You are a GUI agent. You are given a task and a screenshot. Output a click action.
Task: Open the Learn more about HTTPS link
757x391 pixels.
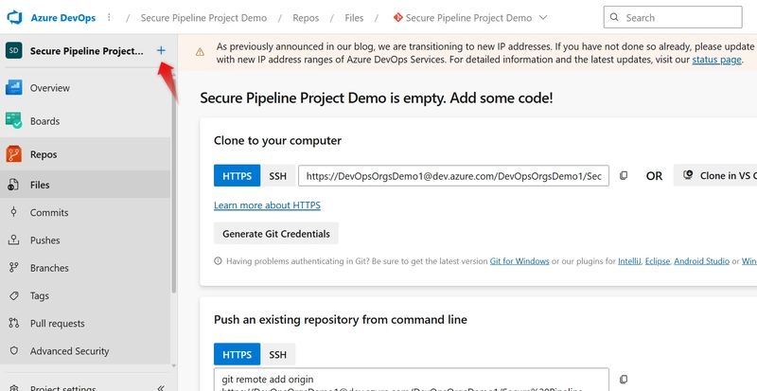click(x=267, y=204)
